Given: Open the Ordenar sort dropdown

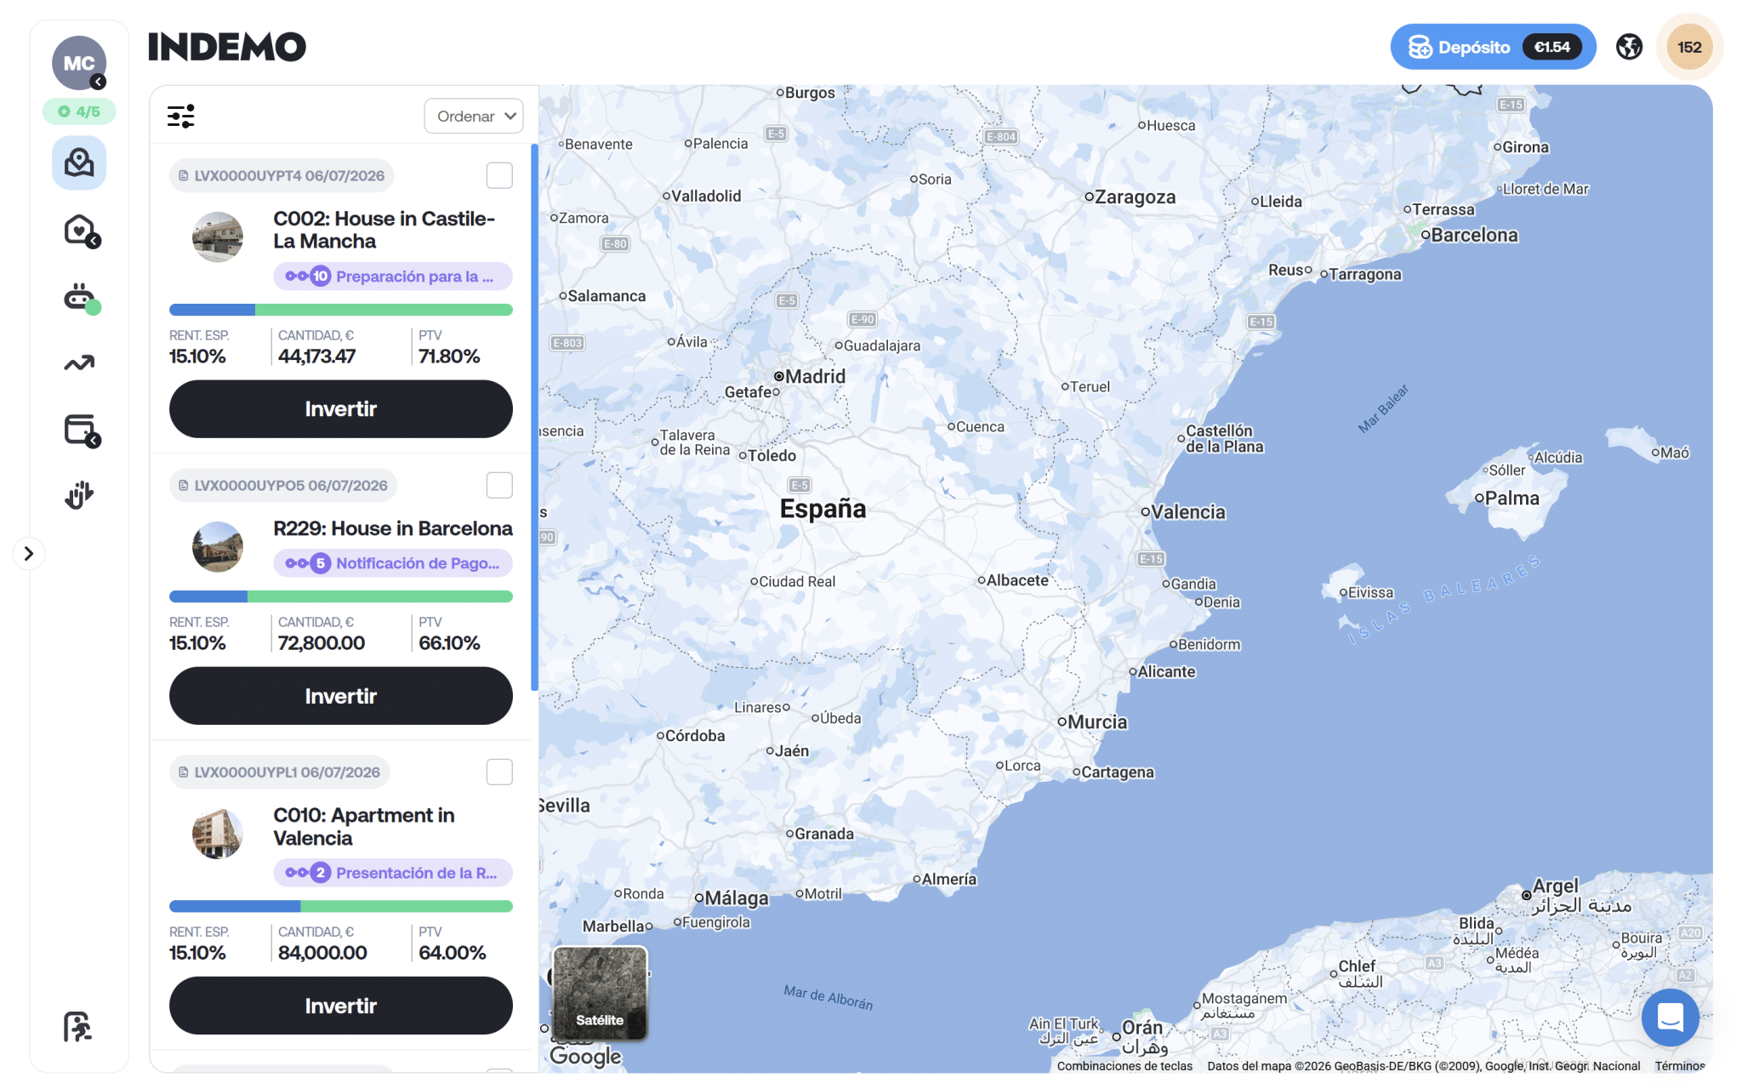Looking at the screenshot, I should pos(474,116).
